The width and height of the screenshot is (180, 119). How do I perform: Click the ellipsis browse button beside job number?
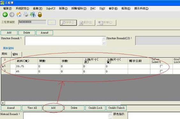click(x=52, y=22)
